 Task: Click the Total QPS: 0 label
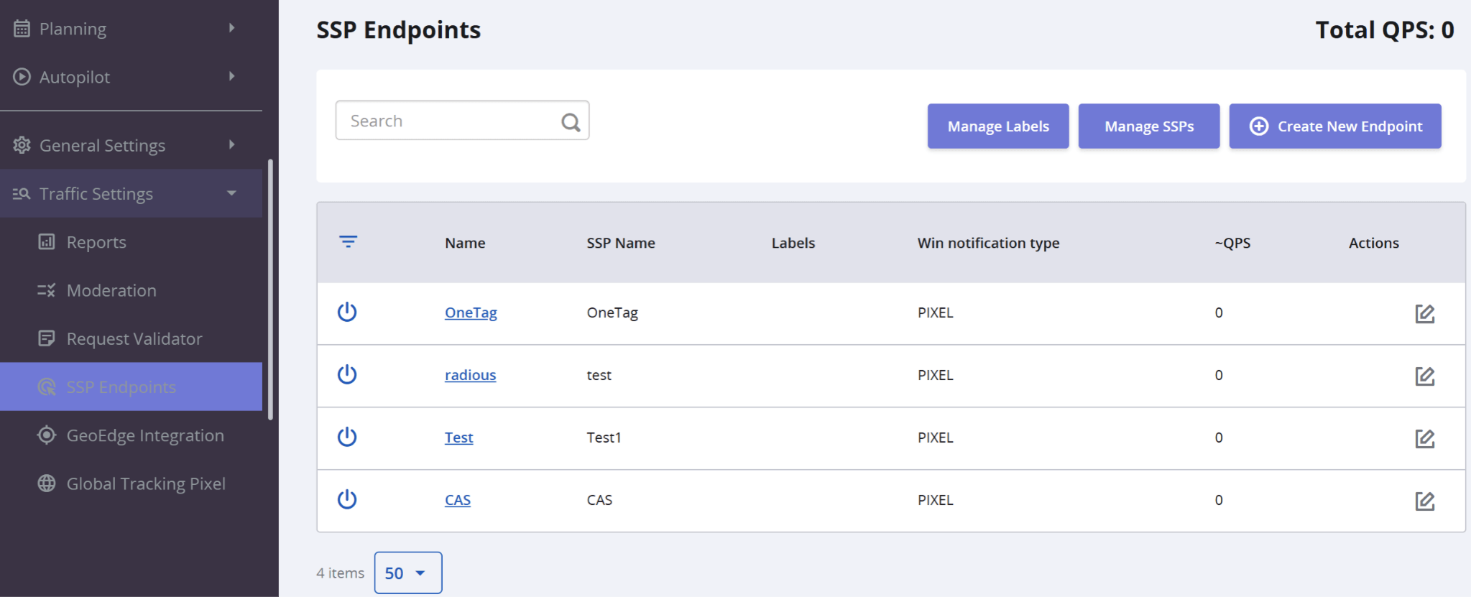coord(1385,30)
